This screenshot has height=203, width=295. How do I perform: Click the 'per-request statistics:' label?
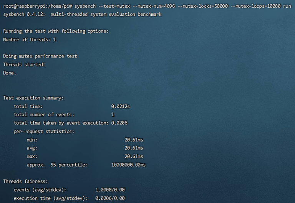(x=44, y=131)
